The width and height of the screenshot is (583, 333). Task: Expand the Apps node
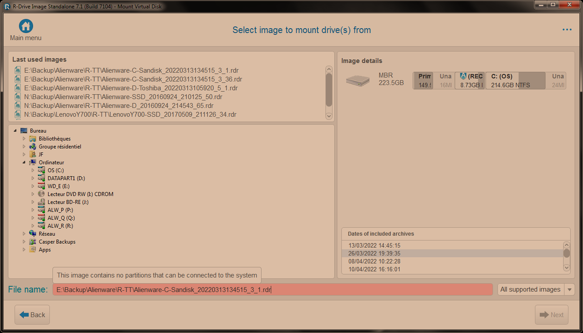(25, 250)
